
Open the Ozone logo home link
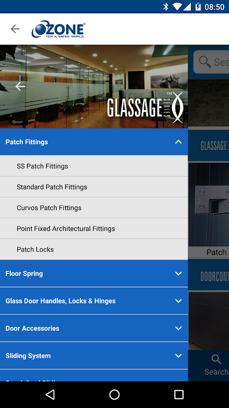59,29
